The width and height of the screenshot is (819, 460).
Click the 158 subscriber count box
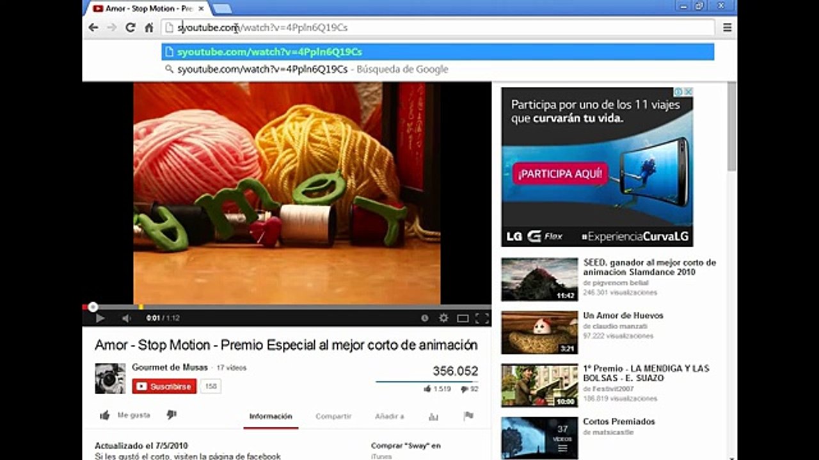coord(211,387)
